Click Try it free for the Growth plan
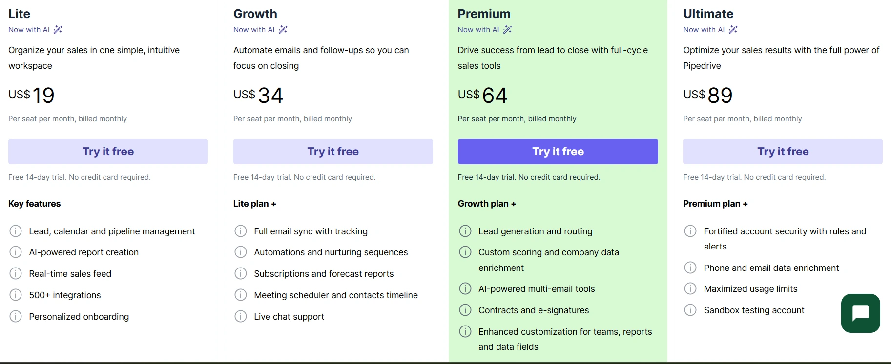Viewport: 891px width, 364px height. 333,152
